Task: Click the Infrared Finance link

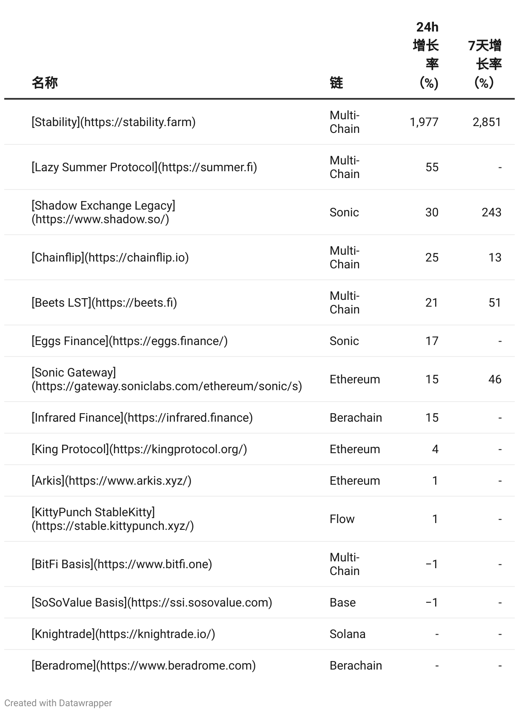Action: coord(142,418)
